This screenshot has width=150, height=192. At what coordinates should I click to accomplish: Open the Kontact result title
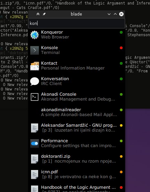pos(49,63)
